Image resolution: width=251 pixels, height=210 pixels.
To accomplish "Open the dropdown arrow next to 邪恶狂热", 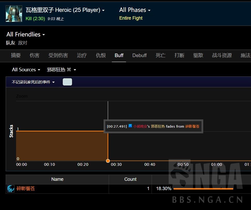I will [x=74, y=70].
